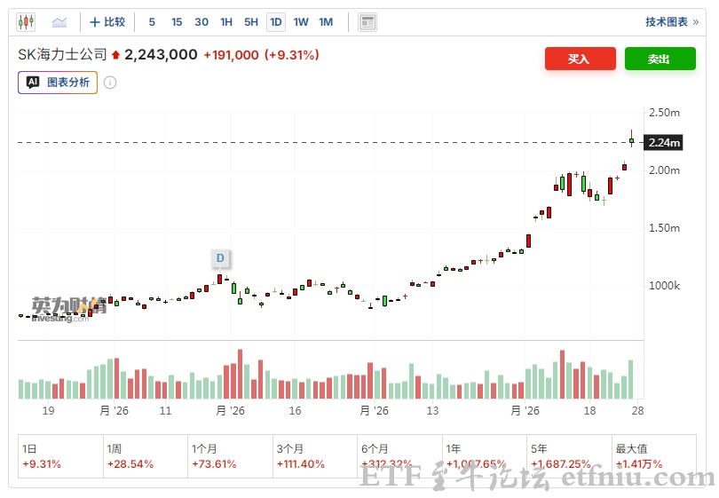The width and height of the screenshot is (719, 498).
Task: Open the 技术图表 link
Action: coord(672,21)
